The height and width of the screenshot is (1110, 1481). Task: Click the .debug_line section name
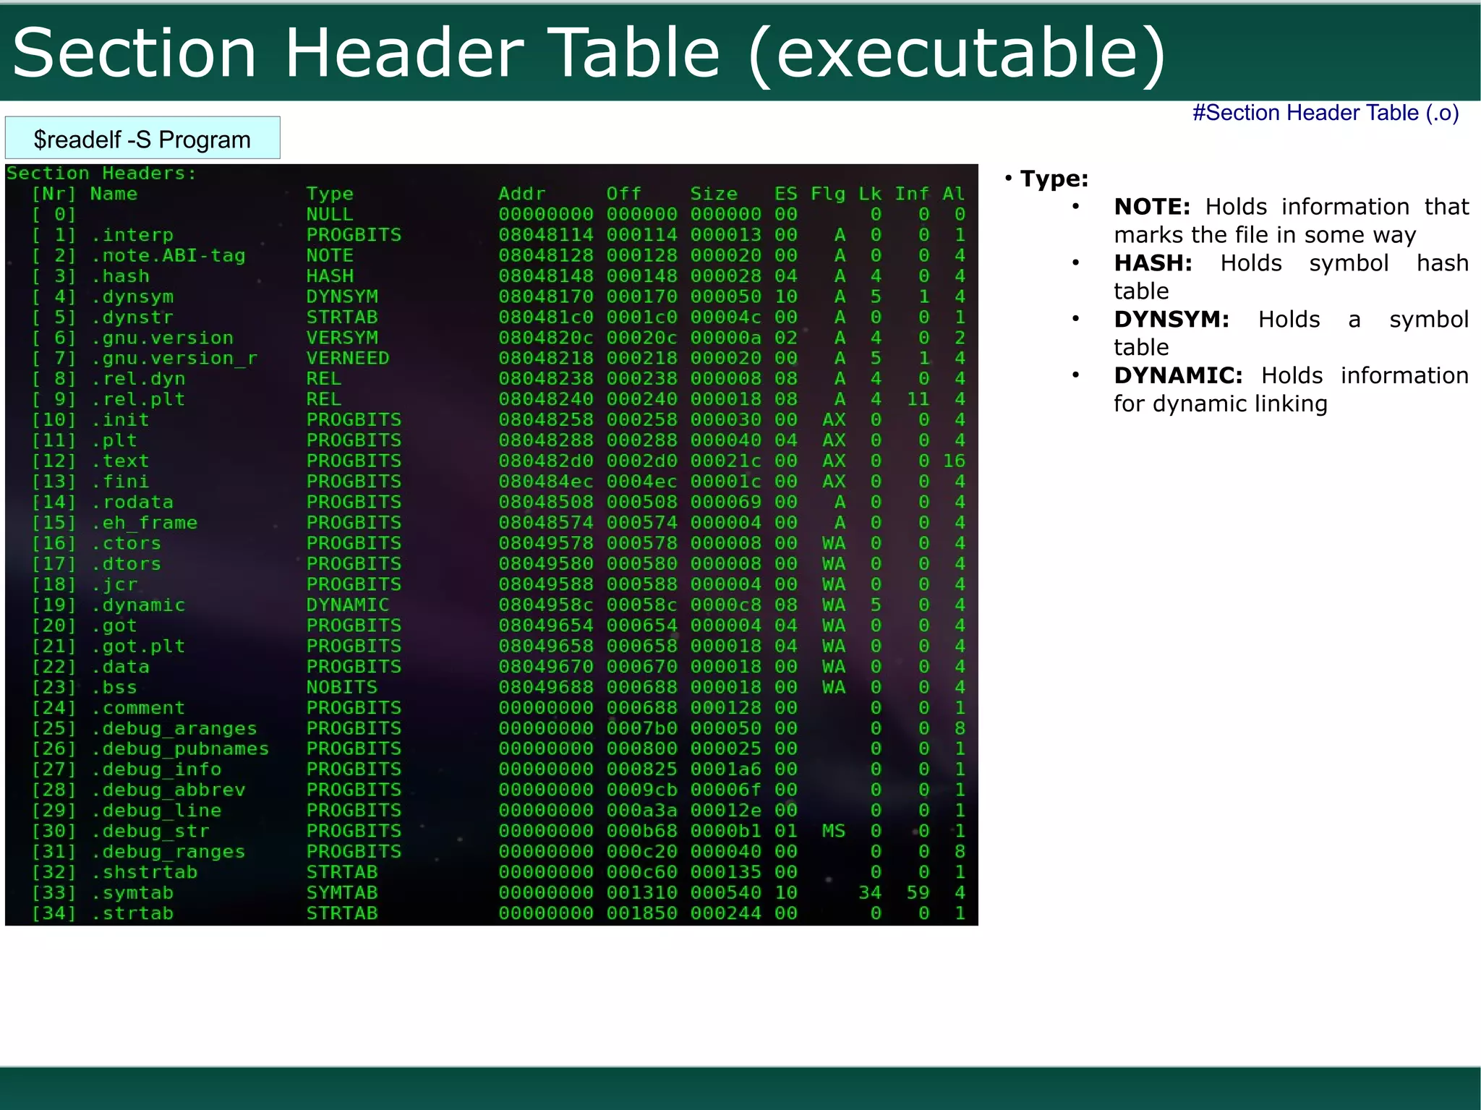156,811
